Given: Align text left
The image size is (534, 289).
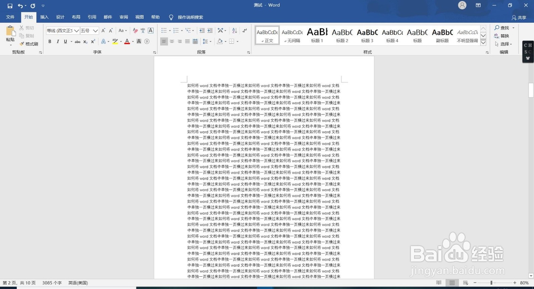Looking at the screenshot, I should pyautogui.click(x=164, y=42).
